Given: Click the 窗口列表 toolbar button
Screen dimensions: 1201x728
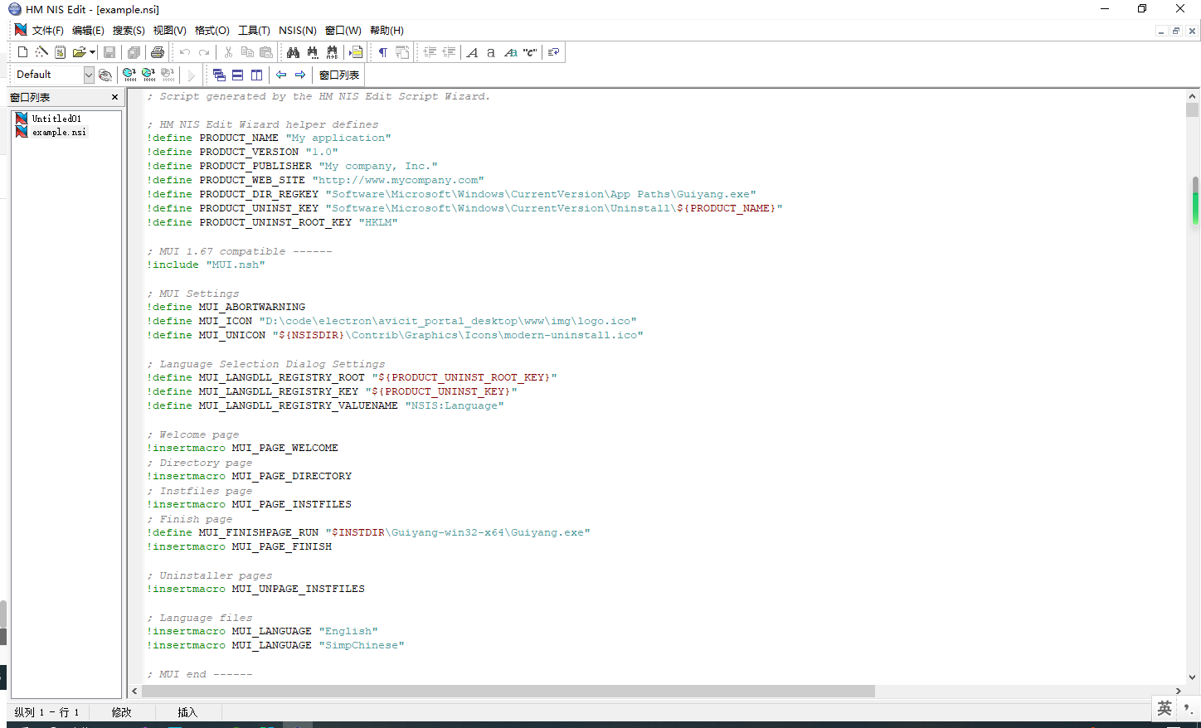Looking at the screenshot, I should click(x=339, y=75).
